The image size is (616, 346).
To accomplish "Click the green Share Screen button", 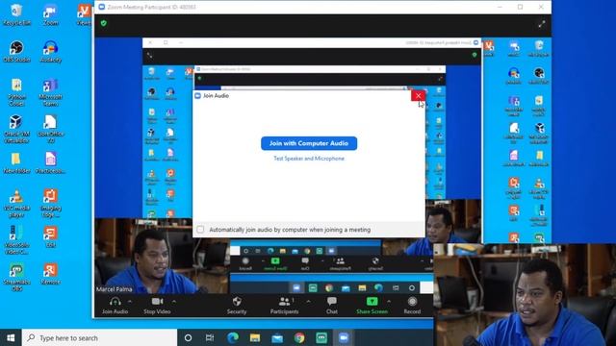I will [x=372, y=306].
